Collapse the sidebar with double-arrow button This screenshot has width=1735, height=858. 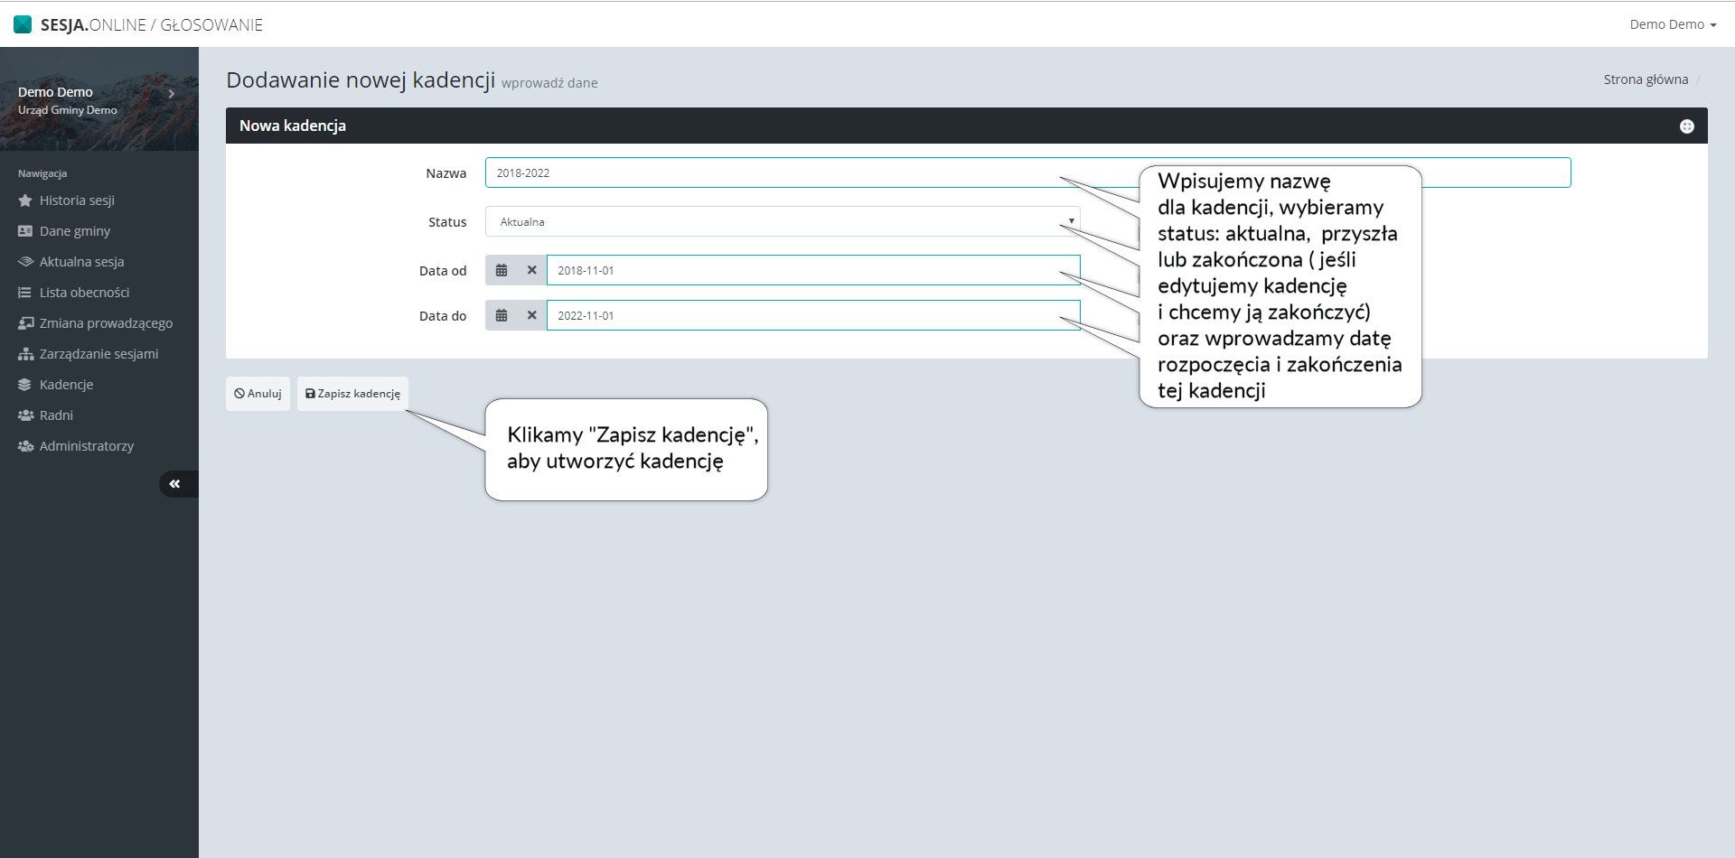click(x=175, y=484)
